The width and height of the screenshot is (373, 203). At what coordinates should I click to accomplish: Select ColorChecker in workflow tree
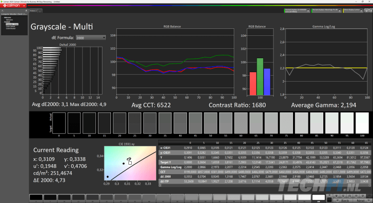11,28
